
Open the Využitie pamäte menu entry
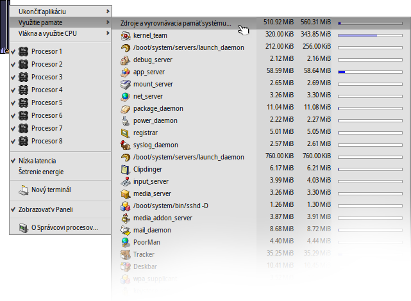pos(60,22)
